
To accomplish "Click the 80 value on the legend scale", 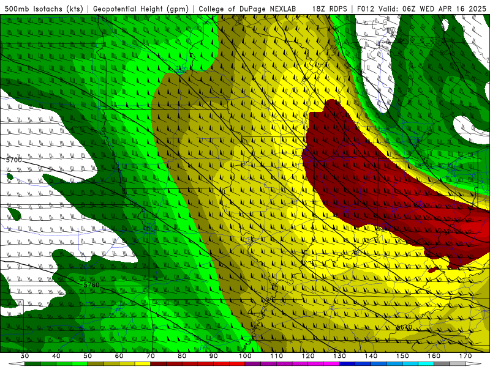I will click(x=182, y=356).
